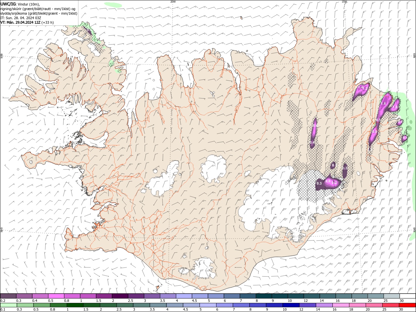Click the '(+33 h)' forecast lead text
Image resolution: width=416 pixels, height=312 pixels.
47,22
